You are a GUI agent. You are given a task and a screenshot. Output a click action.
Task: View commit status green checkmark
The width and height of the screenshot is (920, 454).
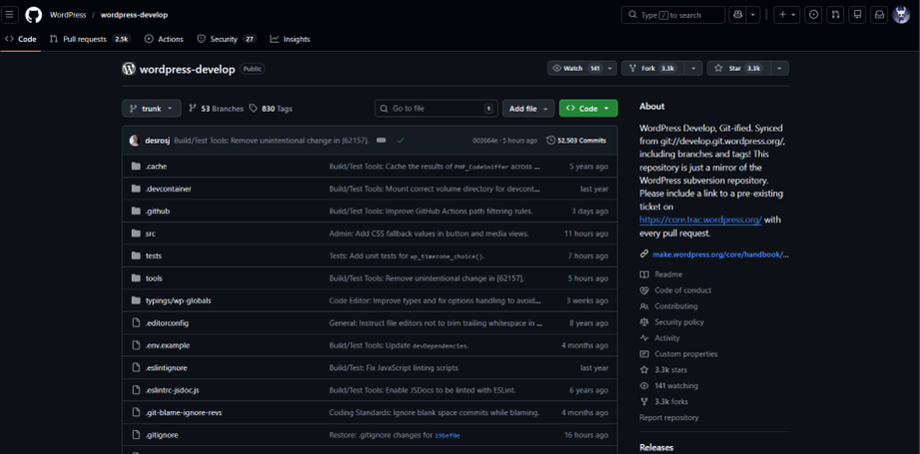tap(401, 141)
